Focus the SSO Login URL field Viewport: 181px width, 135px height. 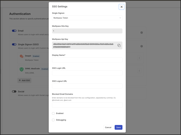pyautogui.click(x=87, y=73)
